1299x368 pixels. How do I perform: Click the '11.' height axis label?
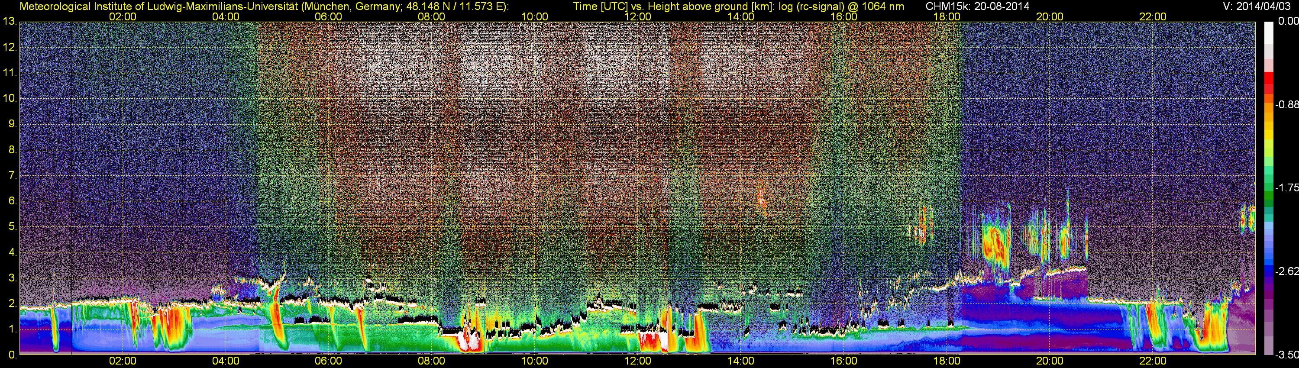(x=10, y=73)
